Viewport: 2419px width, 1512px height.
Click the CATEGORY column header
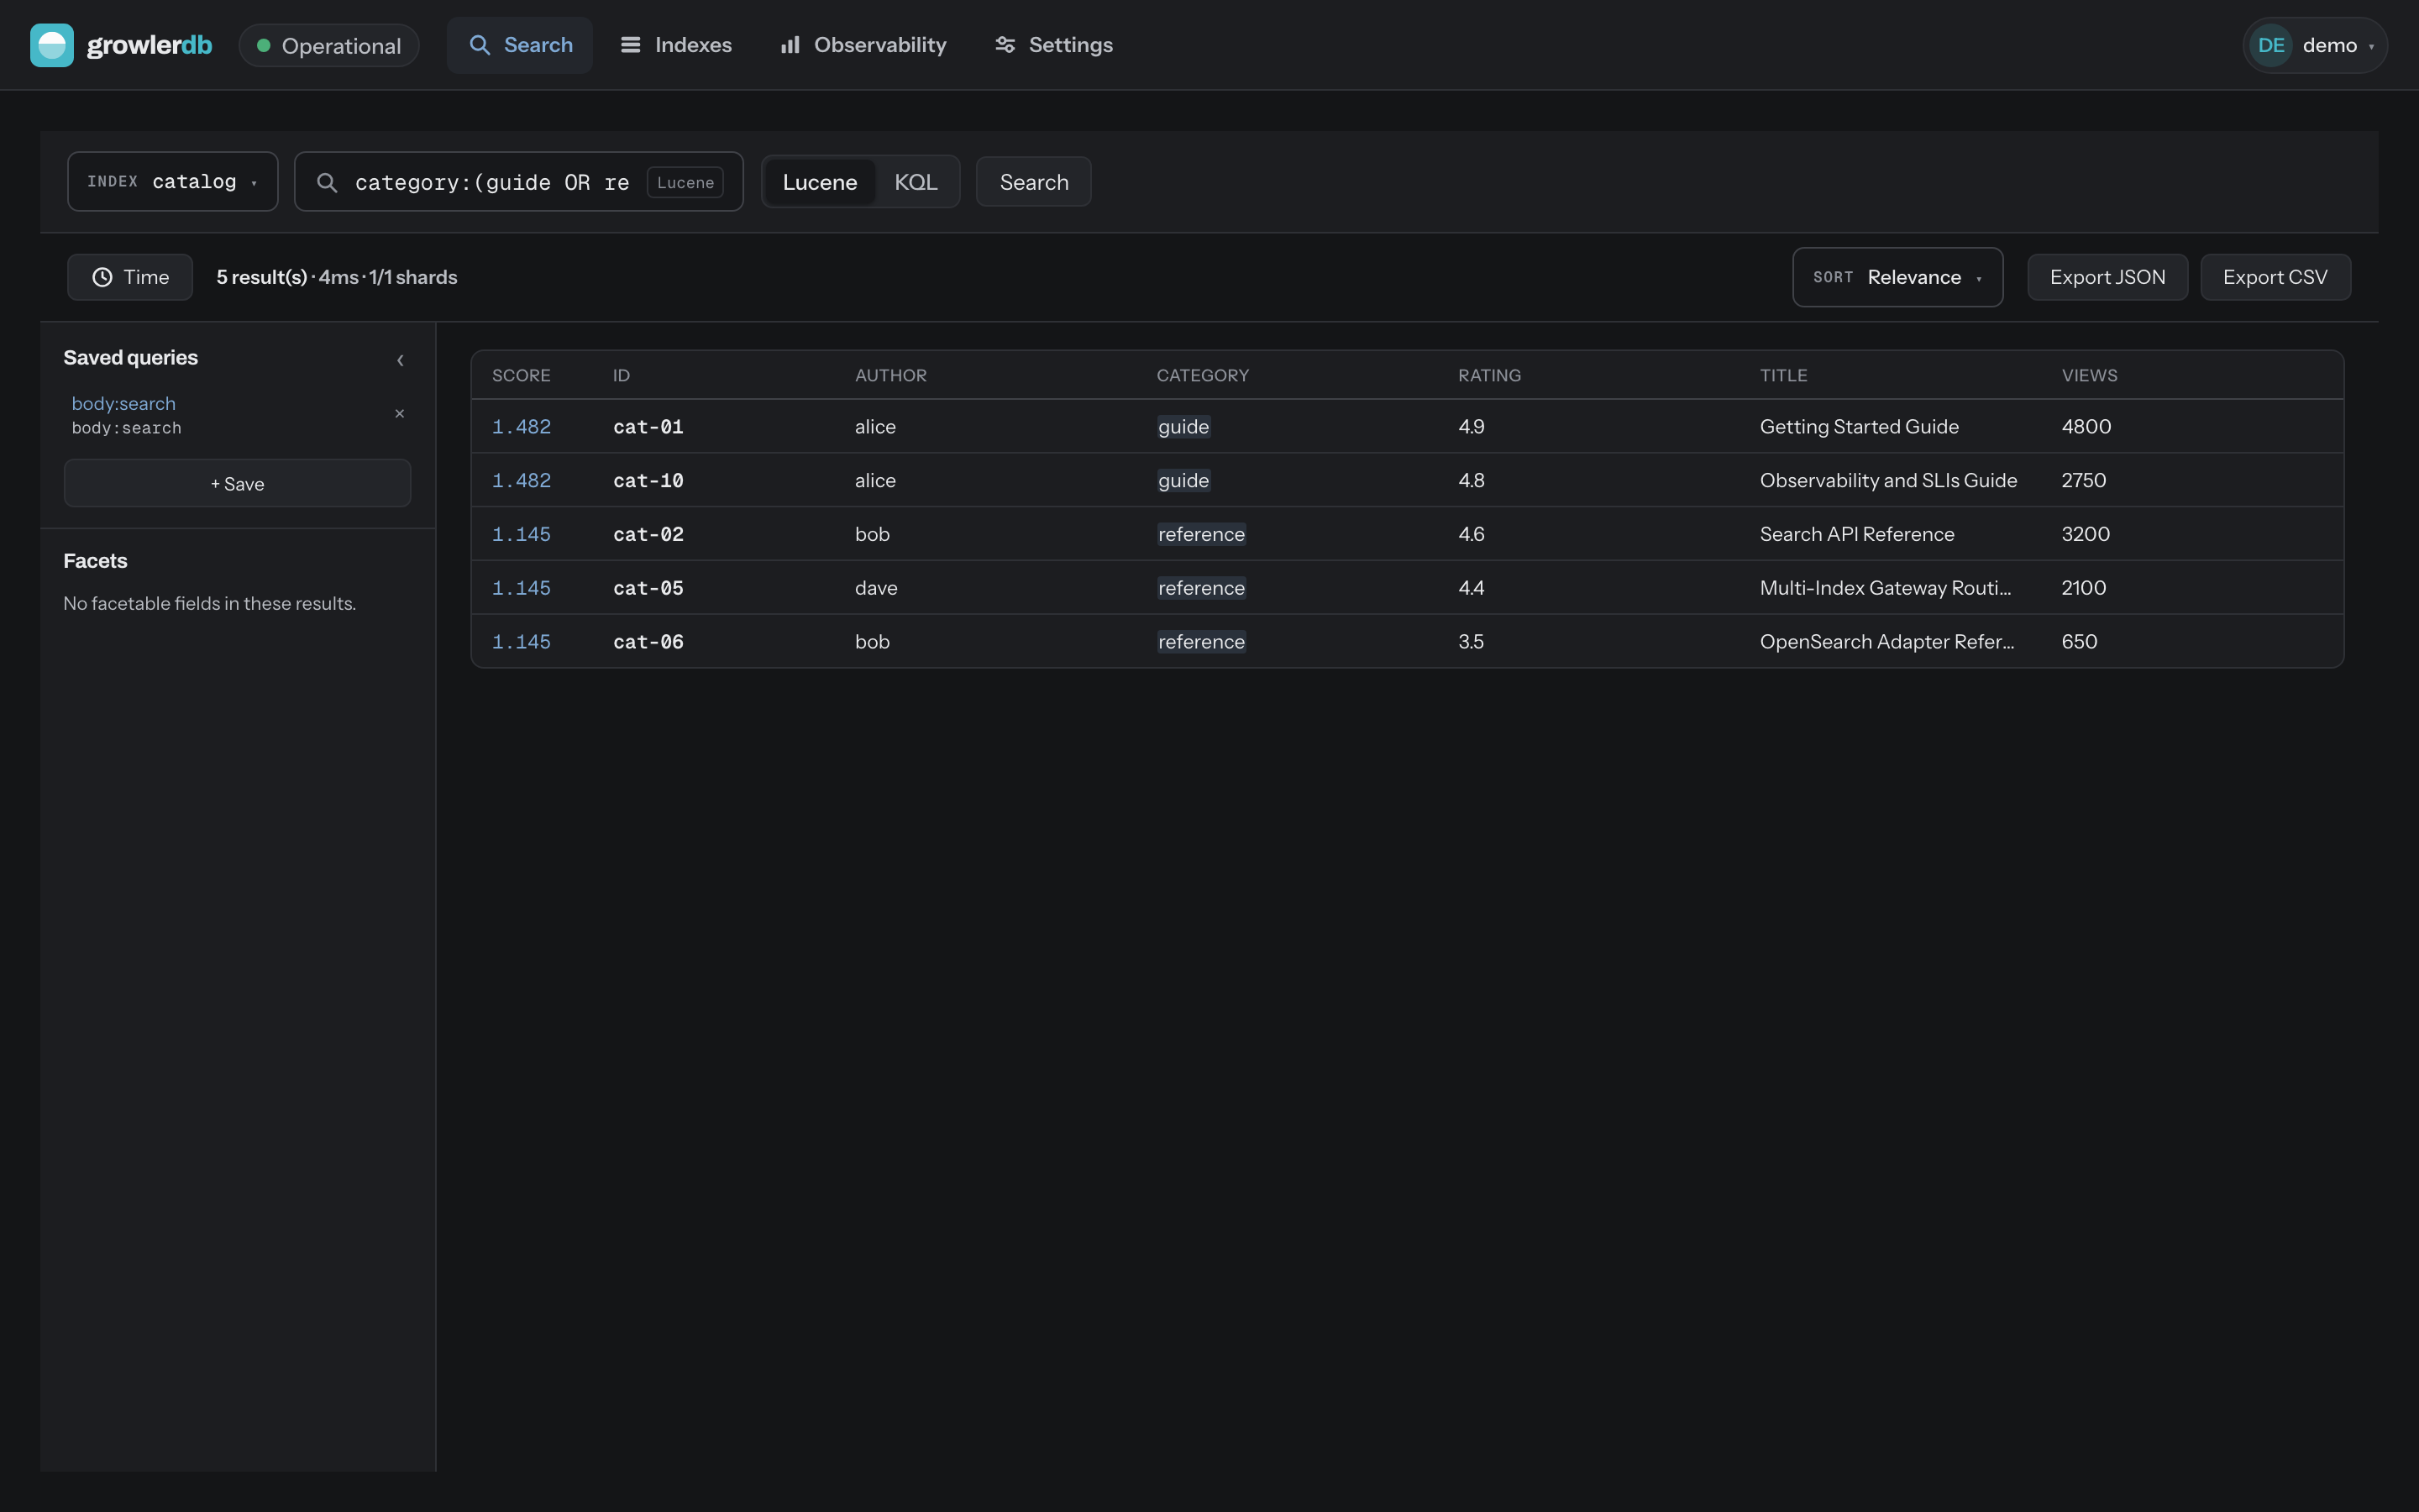[x=1203, y=375]
